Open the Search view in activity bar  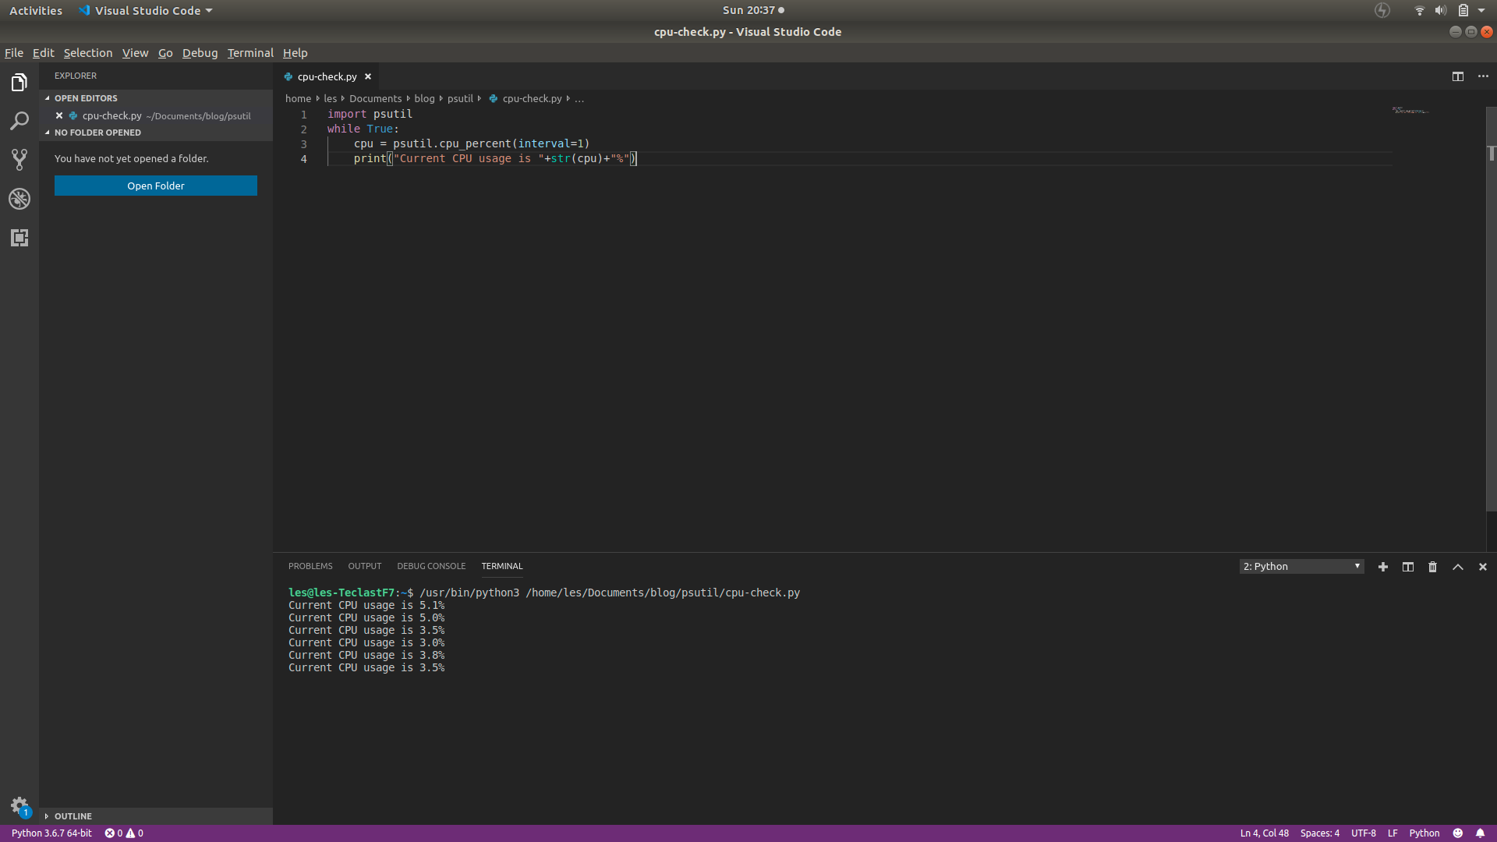tap(19, 121)
